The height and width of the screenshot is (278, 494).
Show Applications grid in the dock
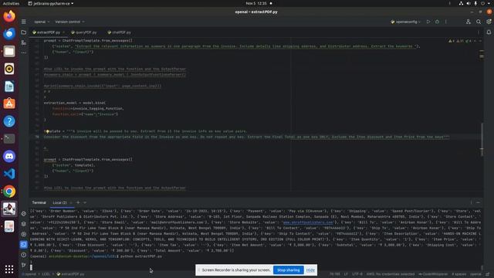point(9,269)
